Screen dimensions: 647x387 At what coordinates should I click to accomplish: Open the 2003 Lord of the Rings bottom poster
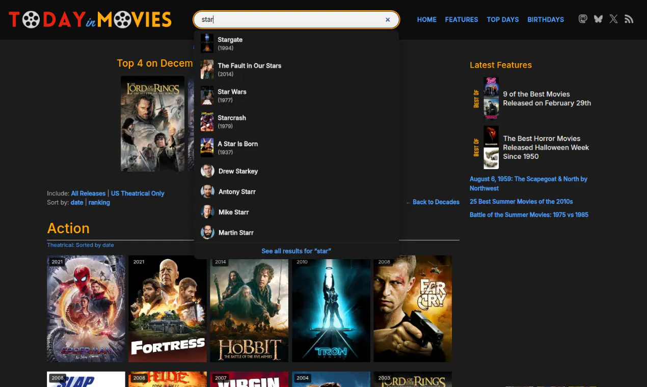pyautogui.click(x=413, y=379)
